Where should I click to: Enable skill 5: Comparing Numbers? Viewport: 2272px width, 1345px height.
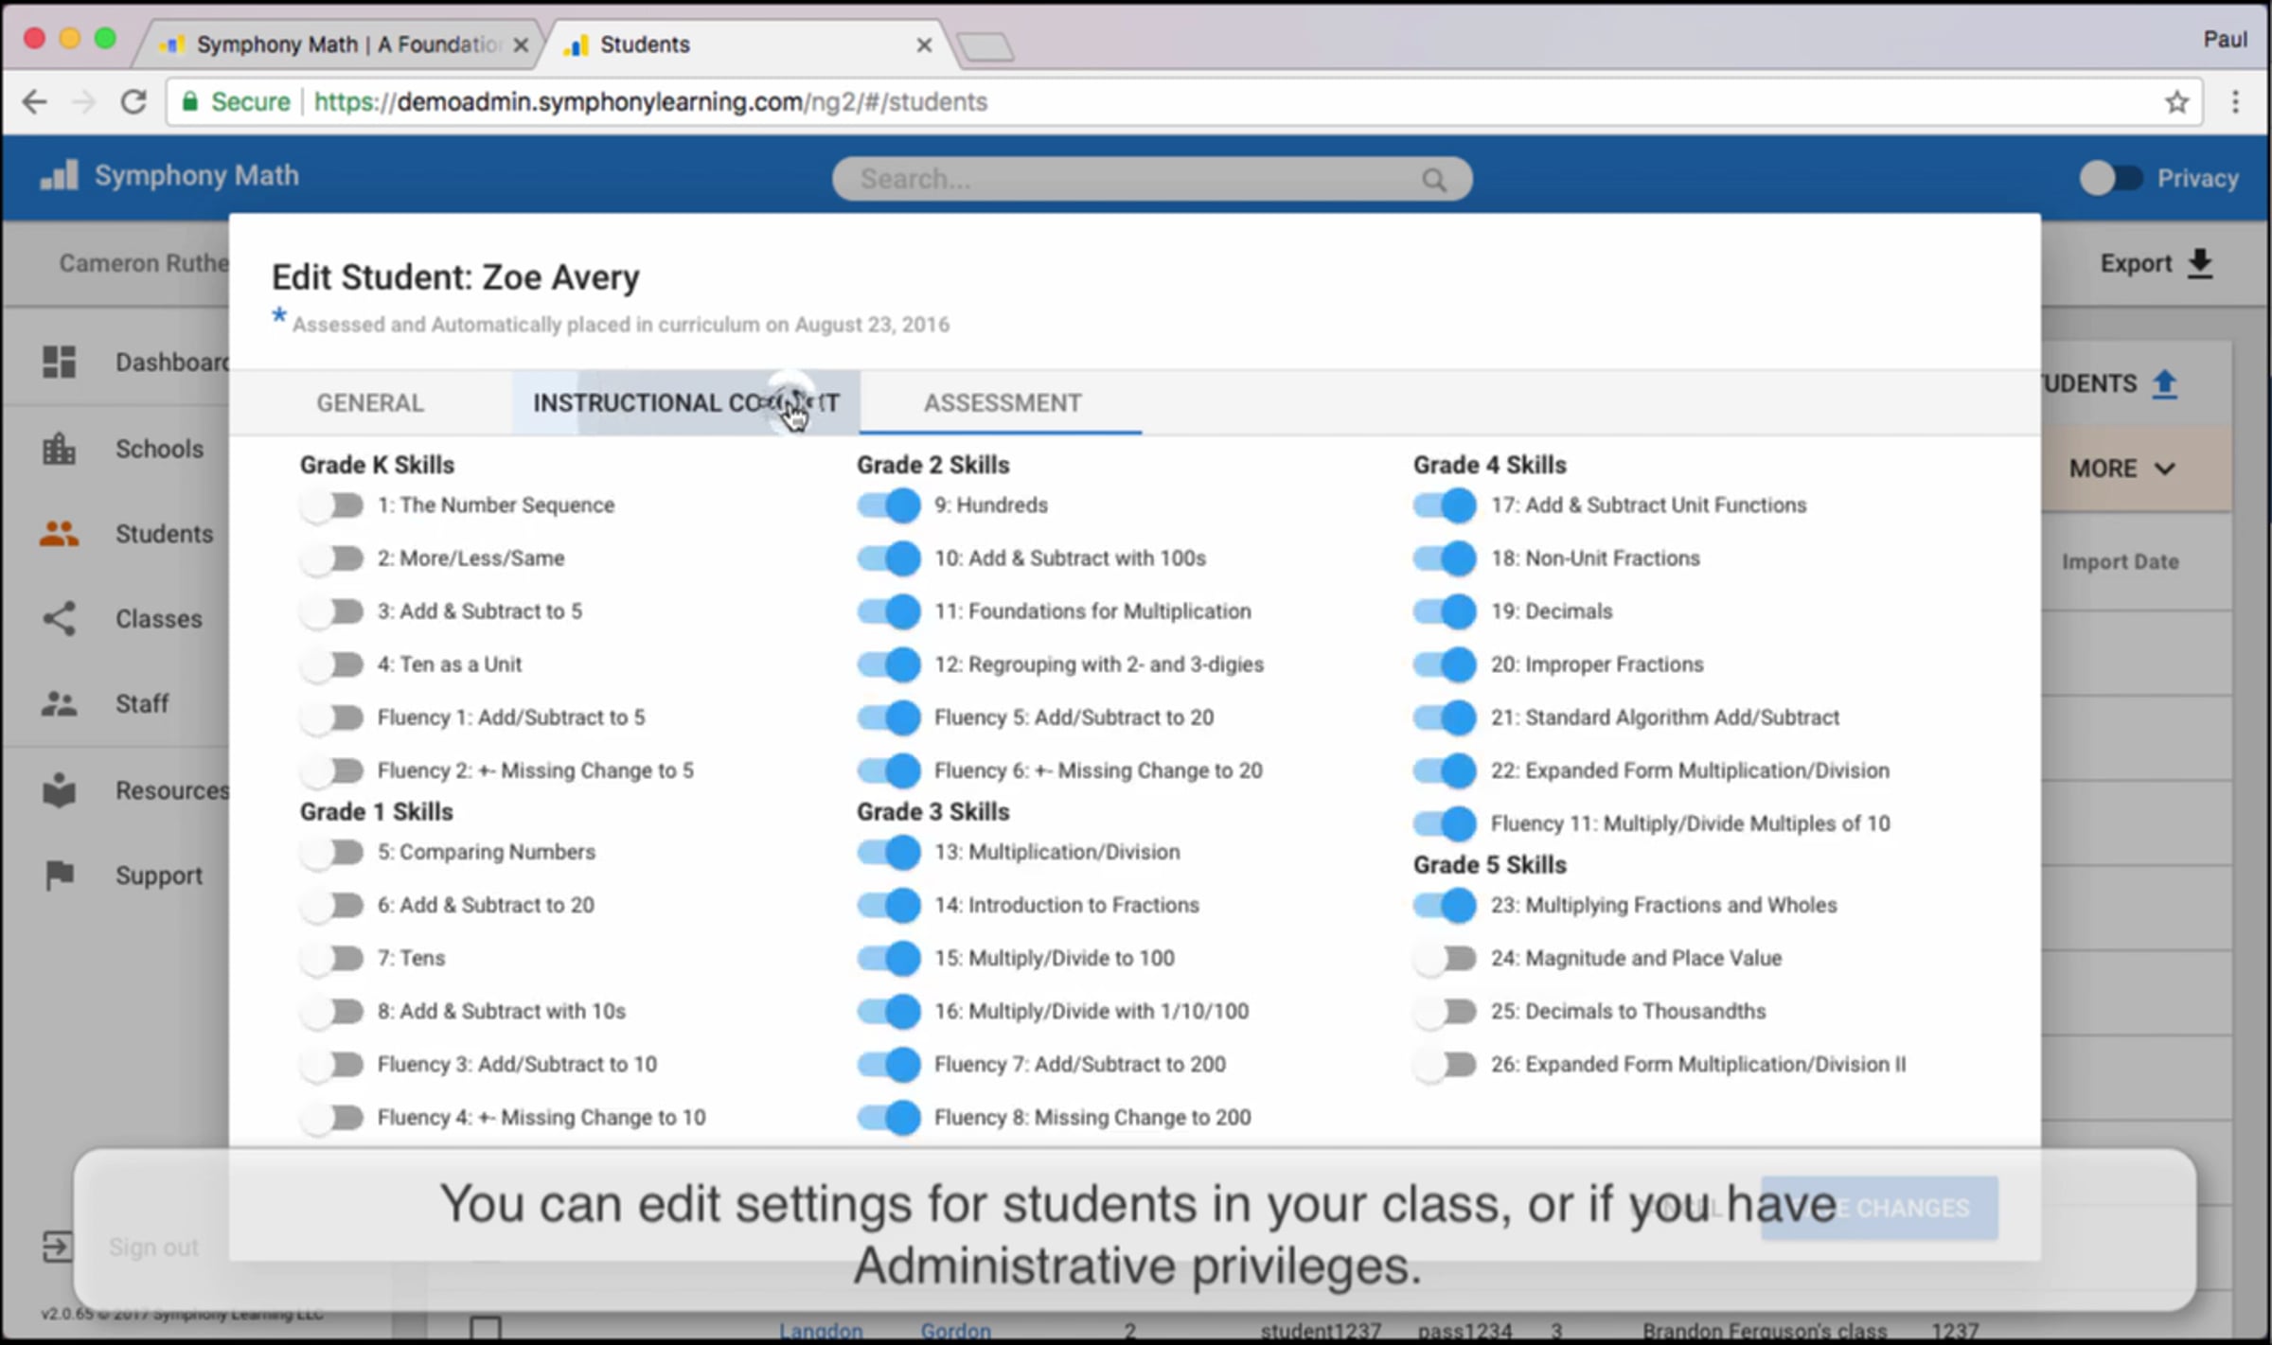(x=332, y=852)
